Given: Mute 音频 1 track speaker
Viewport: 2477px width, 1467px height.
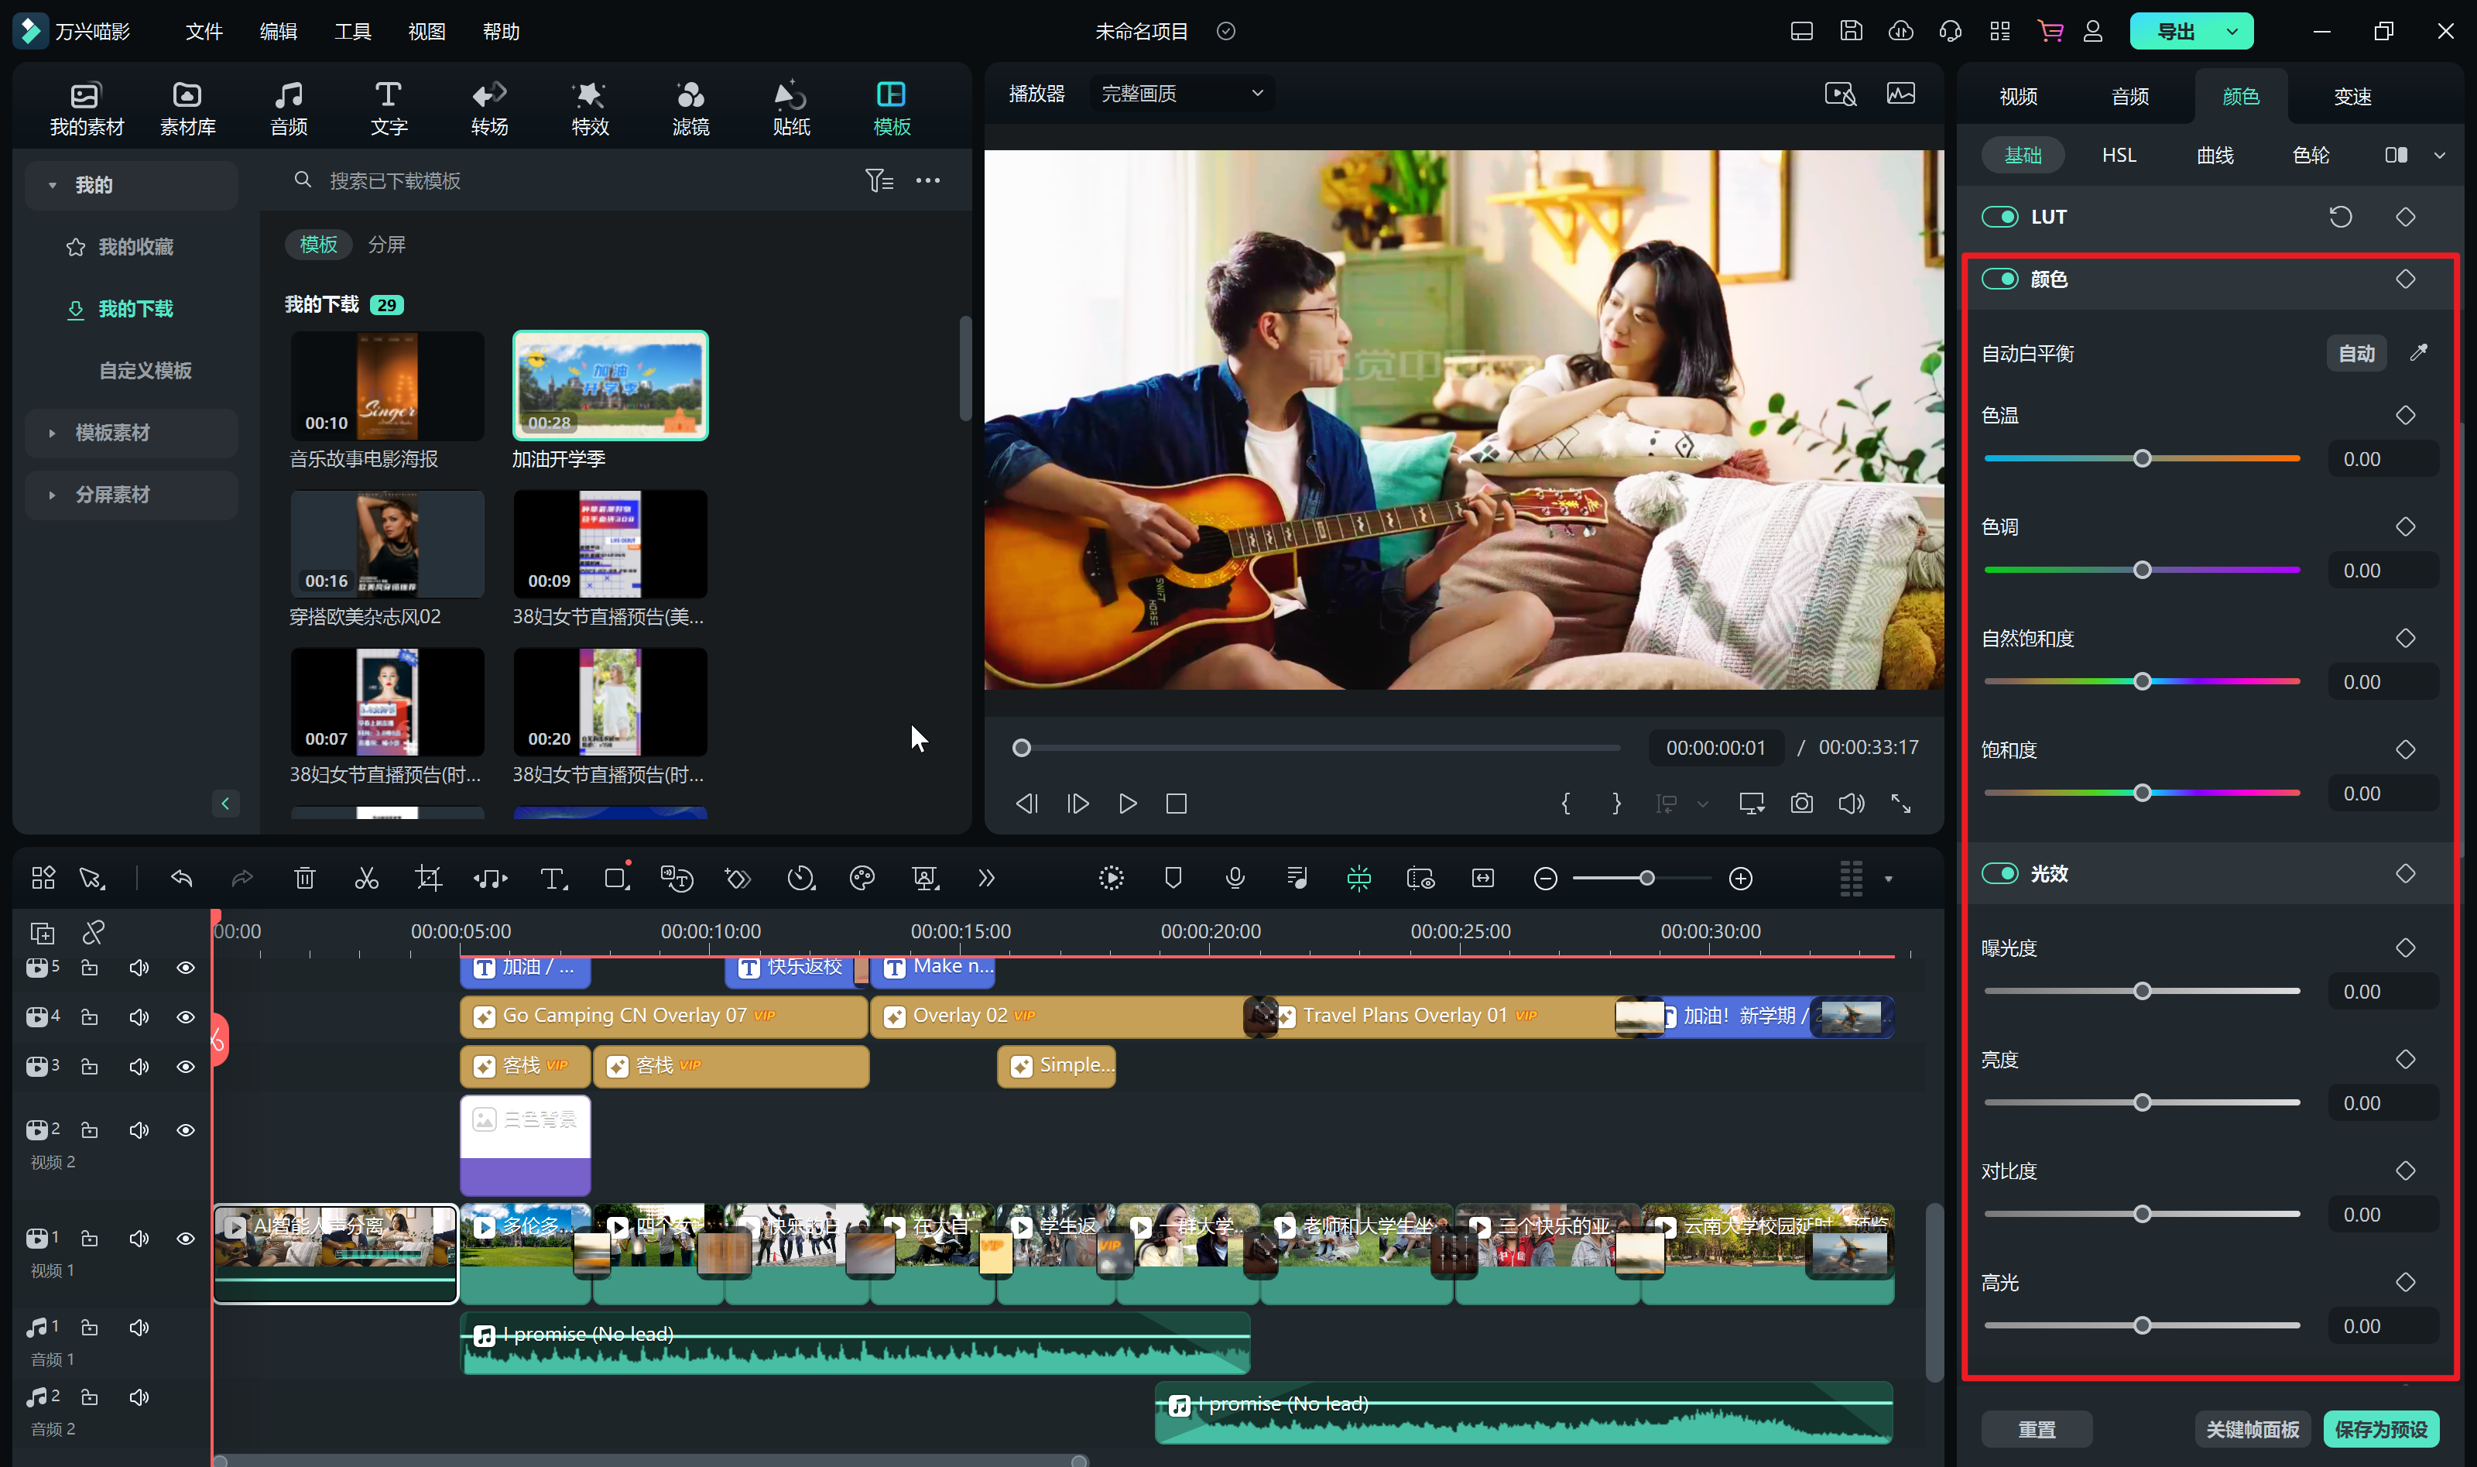Looking at the screenshot, I should pyautogui.click(x=139, y=1327).
